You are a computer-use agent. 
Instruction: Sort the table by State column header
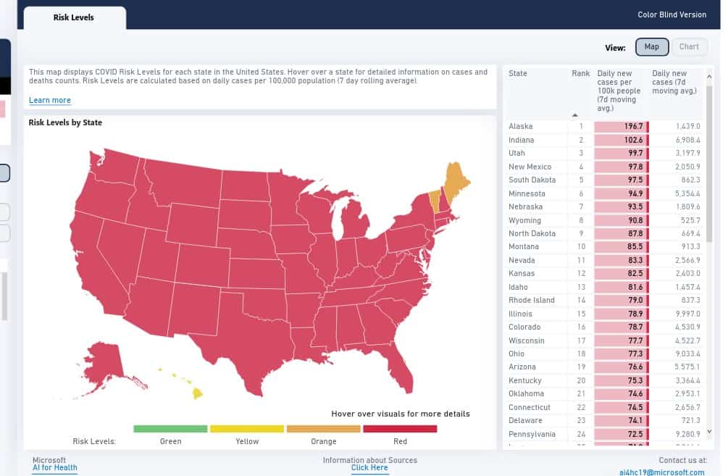click(518, 74)
